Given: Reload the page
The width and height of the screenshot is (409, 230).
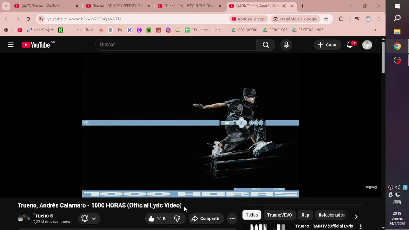Looking at the screenshot, I should [x=28, y=19].
